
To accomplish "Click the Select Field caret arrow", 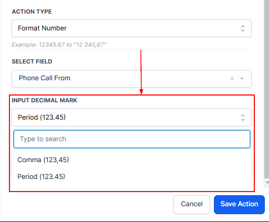I will (242, 79).
